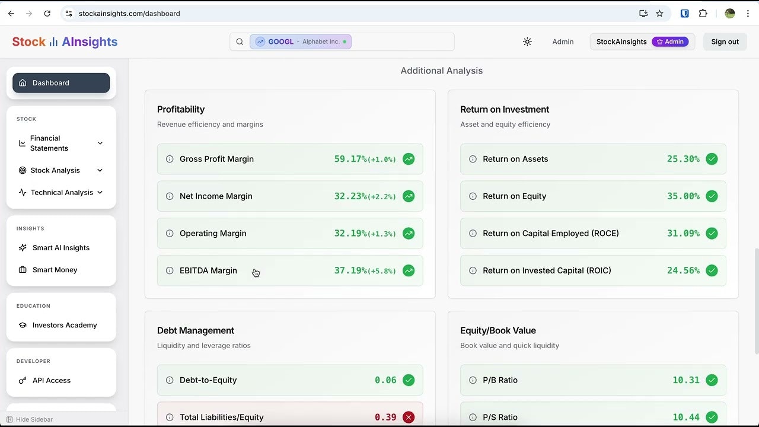This screenshot has height=427, width=759.
Task: Toggle light mode with the sun icon
Action: pyautogui.click(x=527, y=42)
